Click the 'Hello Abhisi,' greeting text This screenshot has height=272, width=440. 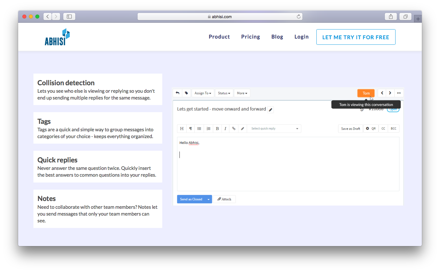pos(189,143)
